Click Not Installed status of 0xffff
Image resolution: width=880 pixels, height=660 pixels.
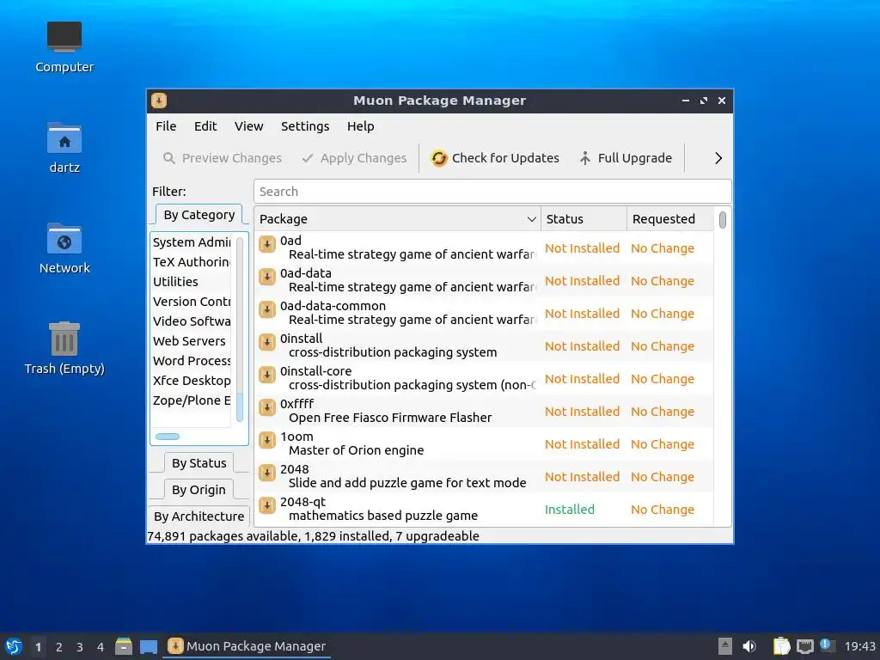[x=582, y=412]
